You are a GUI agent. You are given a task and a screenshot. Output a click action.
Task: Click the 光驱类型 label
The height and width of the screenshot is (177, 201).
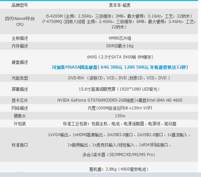point(20,78)
